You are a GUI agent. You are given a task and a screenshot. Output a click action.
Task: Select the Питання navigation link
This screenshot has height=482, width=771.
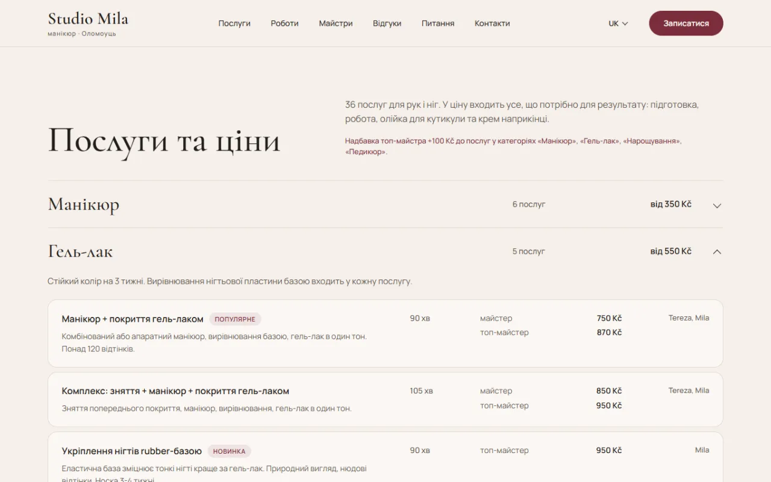pos(438,23)
